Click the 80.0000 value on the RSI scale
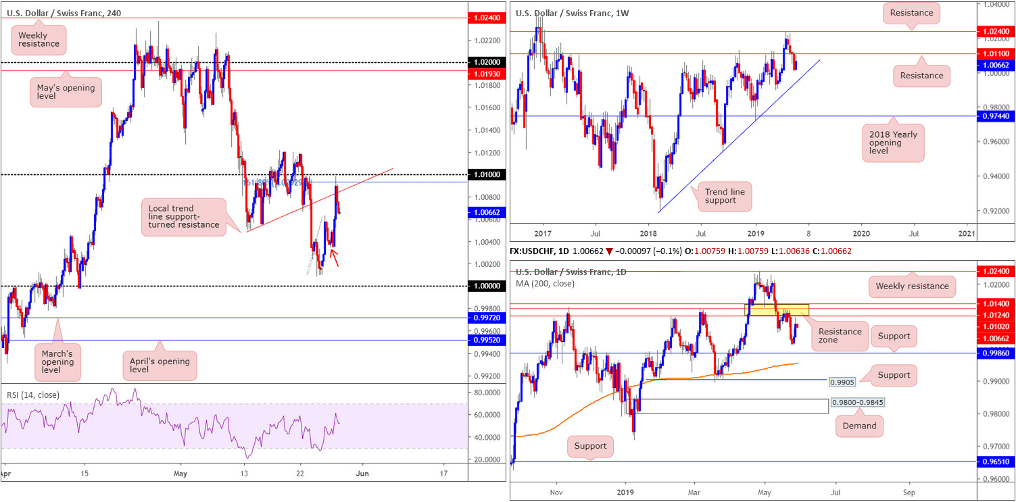This screenshot has width=1016, height=502. [x=487, y=392]
